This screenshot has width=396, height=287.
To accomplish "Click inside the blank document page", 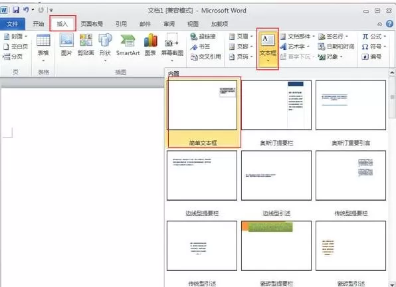I will [82, 187].
